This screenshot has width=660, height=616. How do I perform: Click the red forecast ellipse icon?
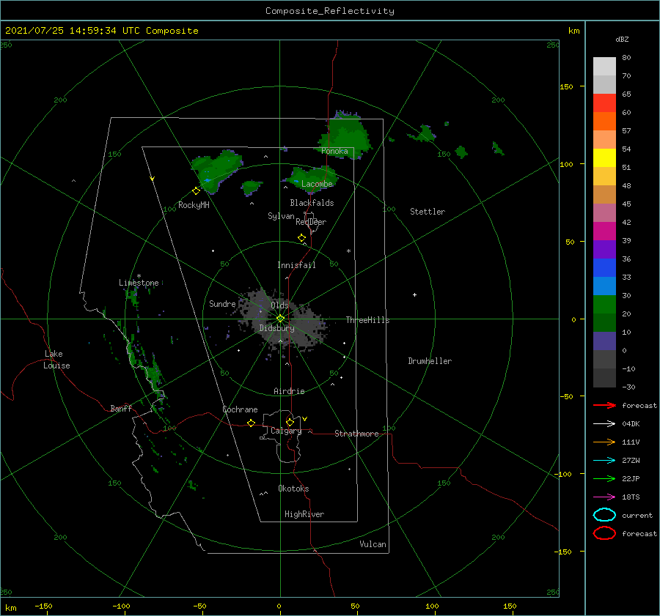pos(604,533)
